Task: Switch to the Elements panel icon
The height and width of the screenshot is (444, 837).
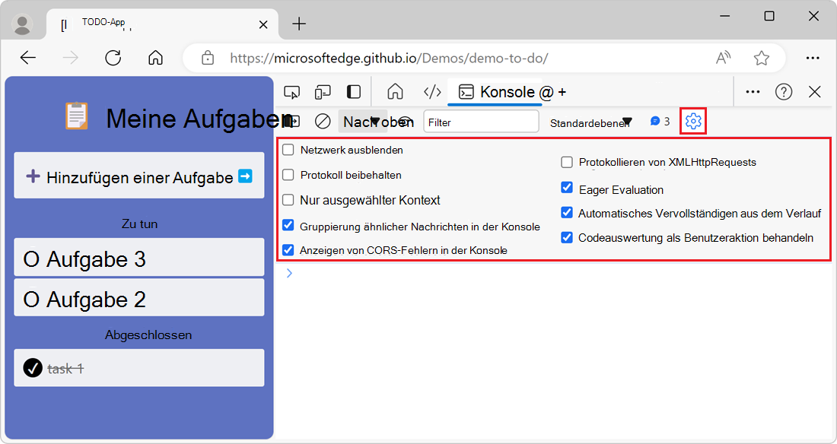Action: (432, 91)
